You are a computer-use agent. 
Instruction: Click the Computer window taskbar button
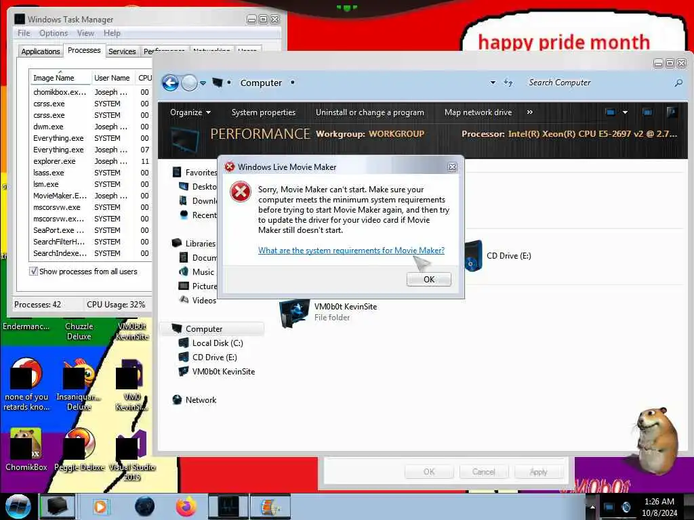coord(58,506)
